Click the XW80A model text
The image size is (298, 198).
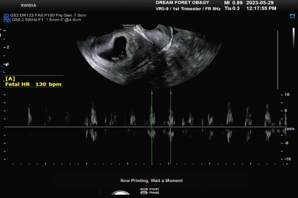point(28,6)
